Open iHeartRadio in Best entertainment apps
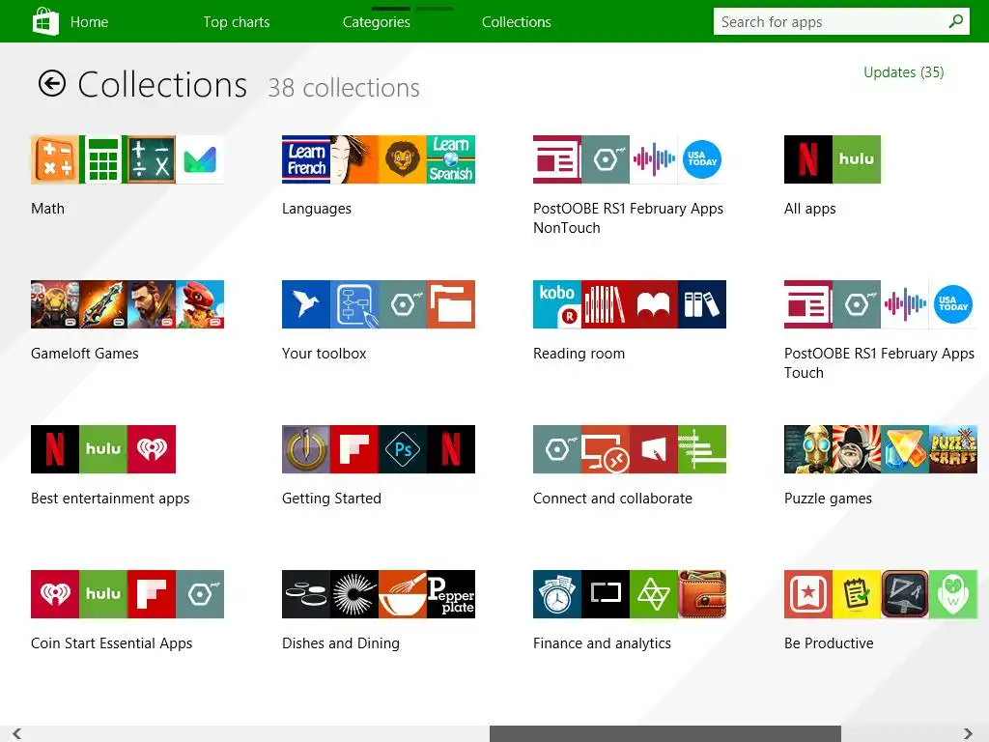The width and height of the screenshot is (989, 742). pyautogui.click(x=152, y=449)
